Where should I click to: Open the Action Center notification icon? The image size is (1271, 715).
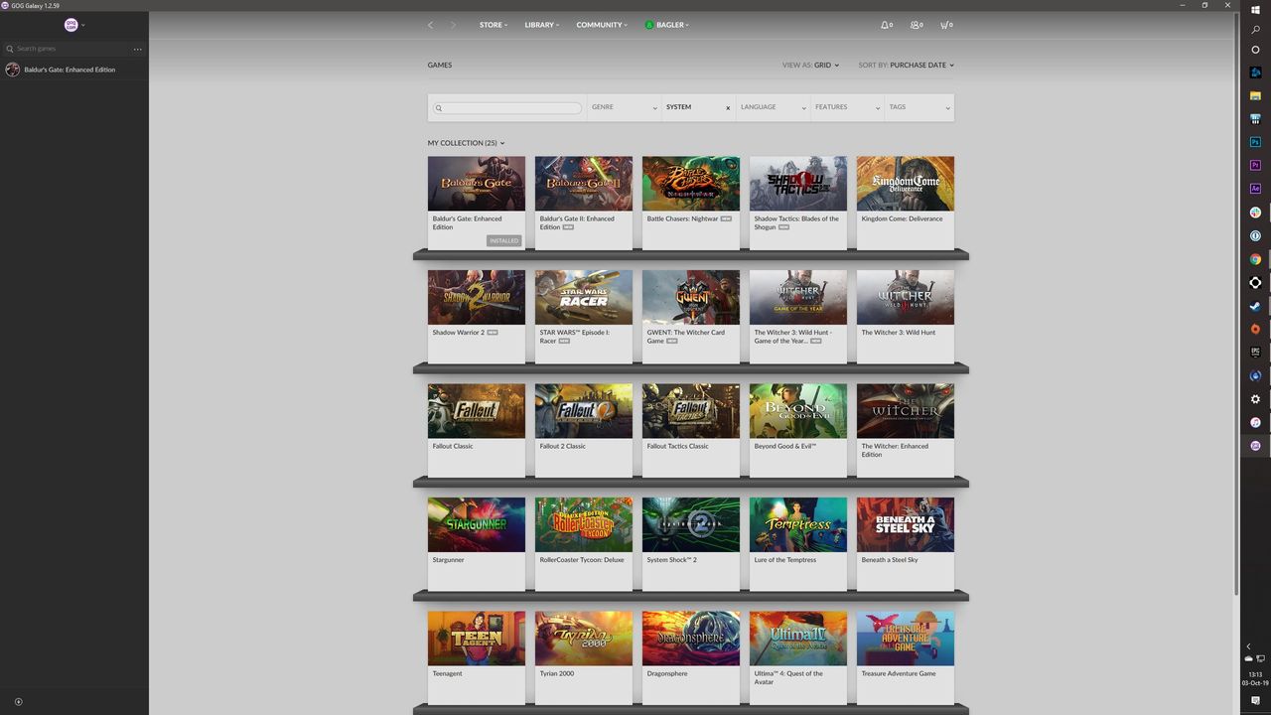(1255, 701)
